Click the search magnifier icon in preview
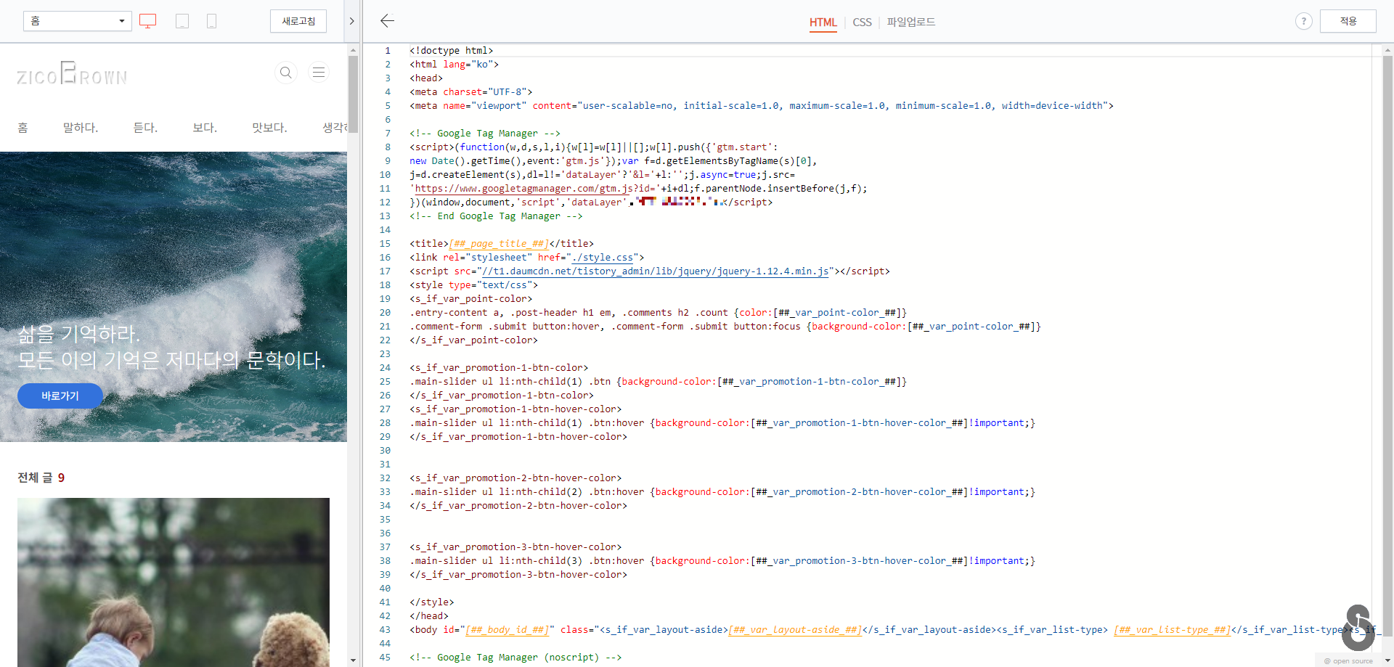The image size is (1394, 667). coord(286,73)
